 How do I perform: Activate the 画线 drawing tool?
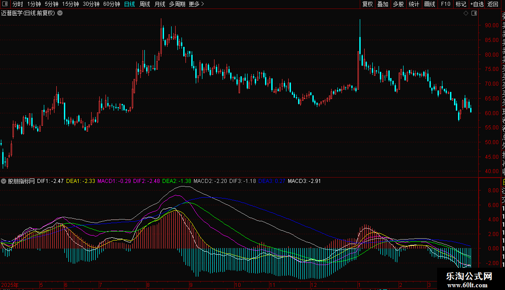point(429,4)
